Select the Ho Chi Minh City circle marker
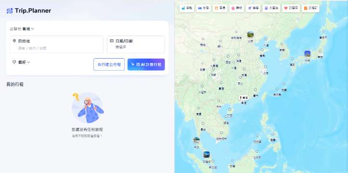This screenshot has height=173, width=348. tap(221, 133)
